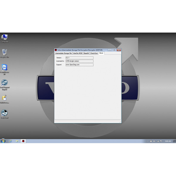Click the red app icon in title bar
176x176 pixels.
pos(56,50)
